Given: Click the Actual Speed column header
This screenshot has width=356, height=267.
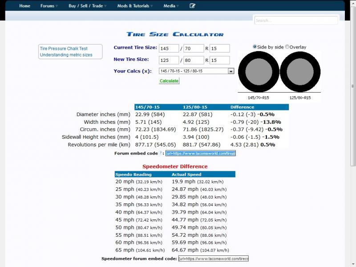Looking at the screenshot, I should [x=186, y=174].
